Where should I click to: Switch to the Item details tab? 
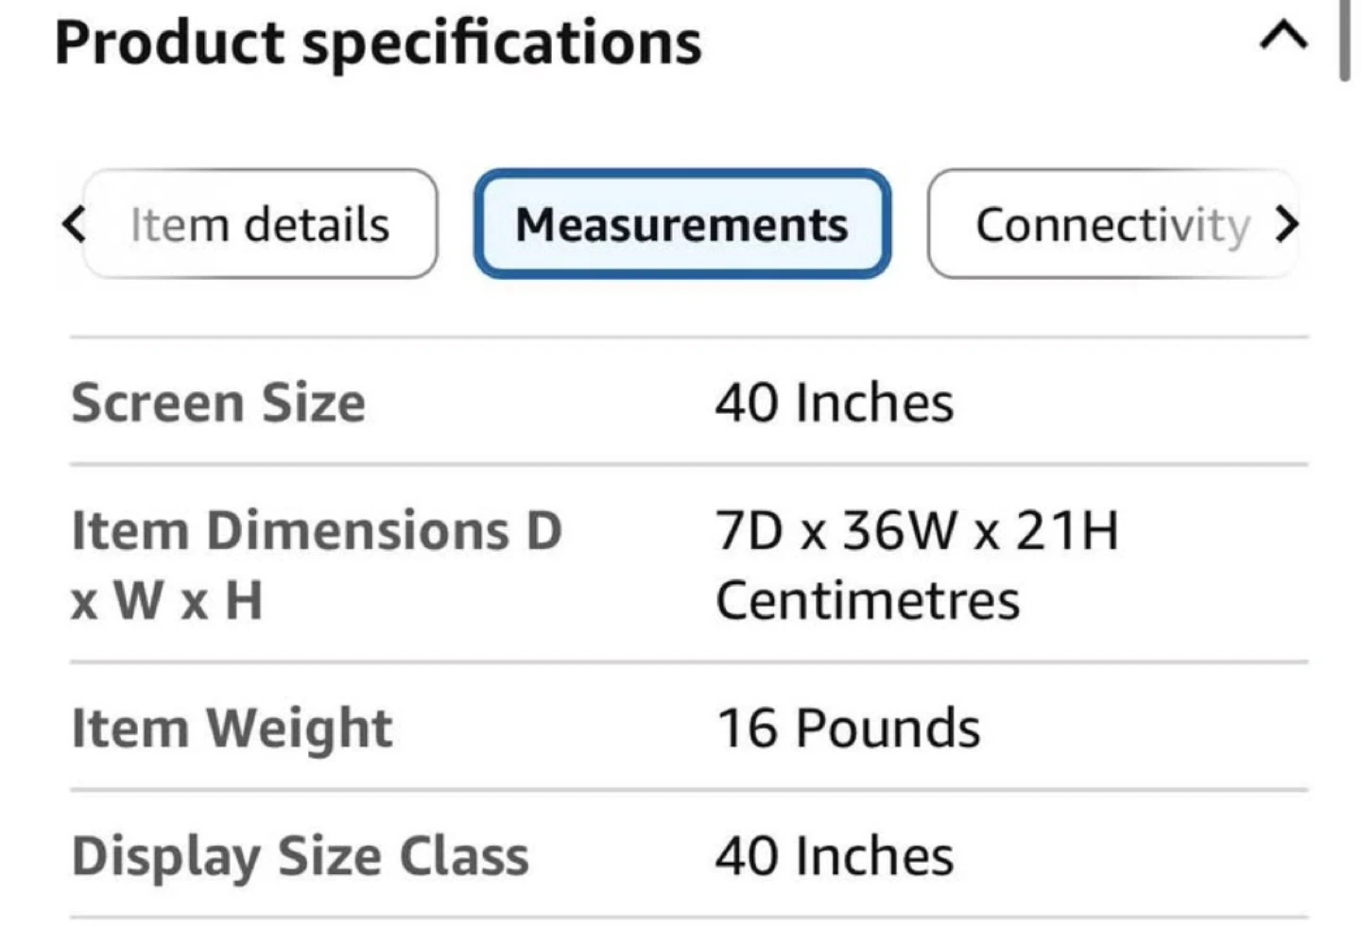(260, 224)
